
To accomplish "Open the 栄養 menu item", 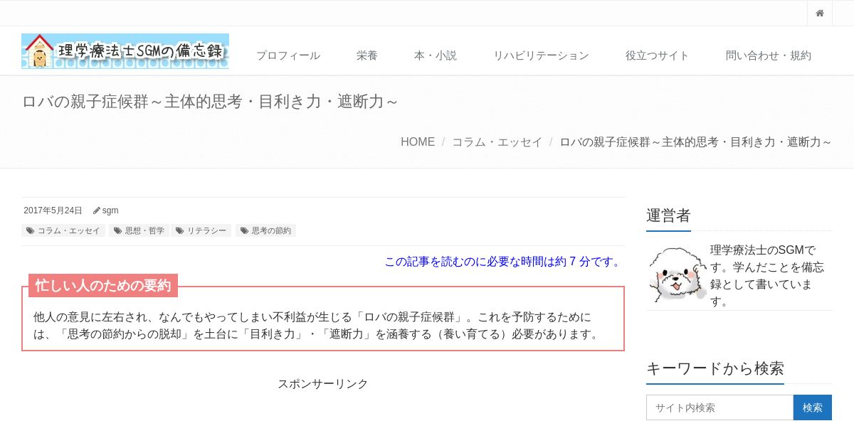I will click(367, 55).
